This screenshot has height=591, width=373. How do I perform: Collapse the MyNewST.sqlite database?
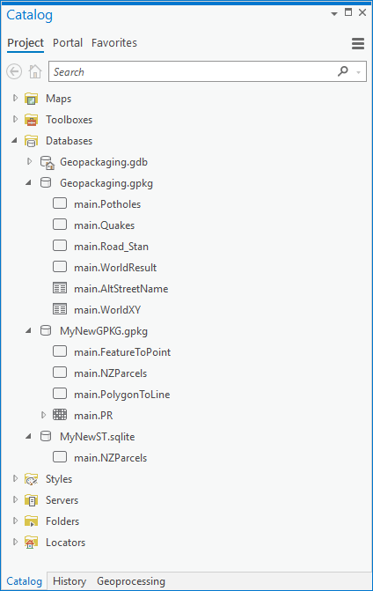tap(29, 436)
